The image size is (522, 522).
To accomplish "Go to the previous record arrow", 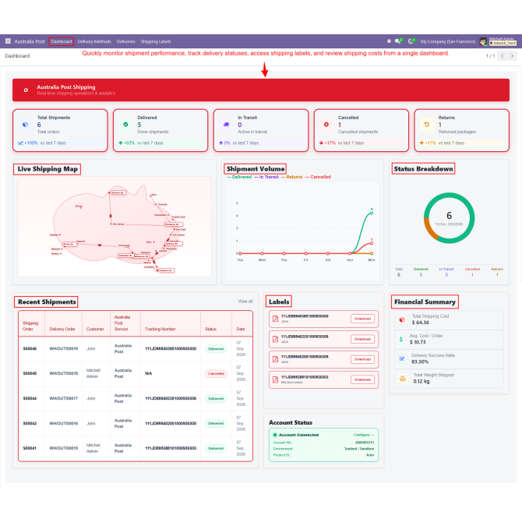I will coord(502,56).
